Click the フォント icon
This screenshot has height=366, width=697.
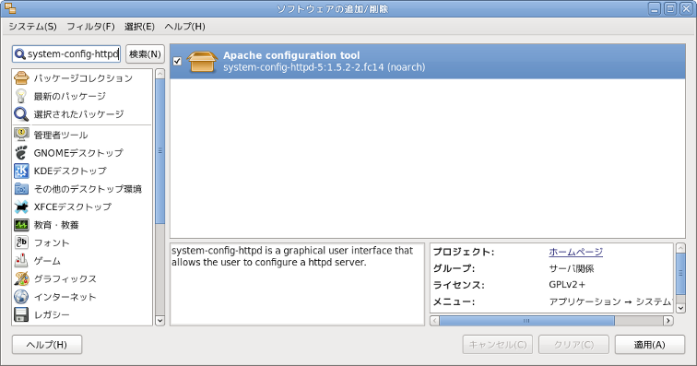(21, 242)
